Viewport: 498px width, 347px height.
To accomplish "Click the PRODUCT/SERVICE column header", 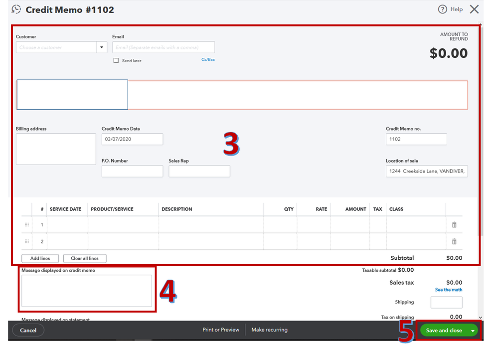I will coord(112,209).
